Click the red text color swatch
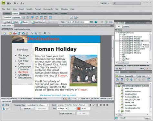 coord(79,108)
